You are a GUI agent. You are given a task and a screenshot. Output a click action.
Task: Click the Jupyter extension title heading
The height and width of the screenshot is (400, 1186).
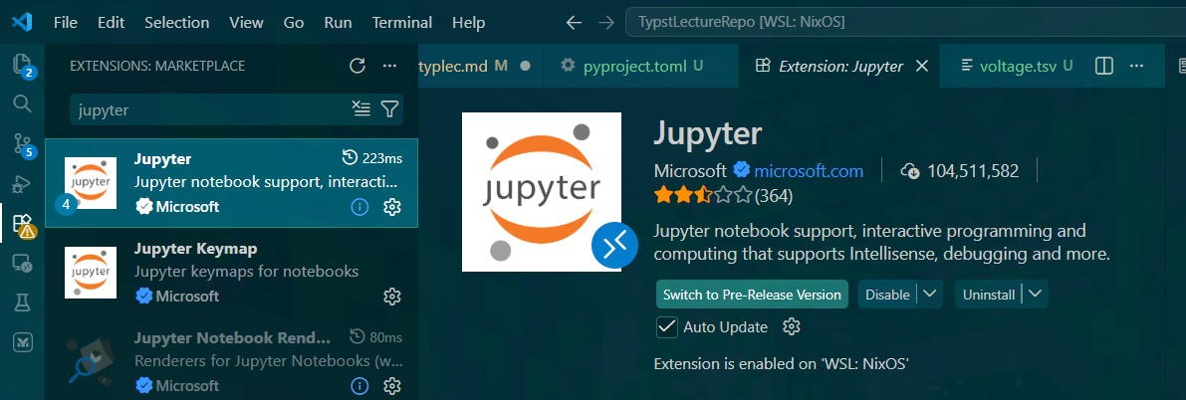point(707,133)
